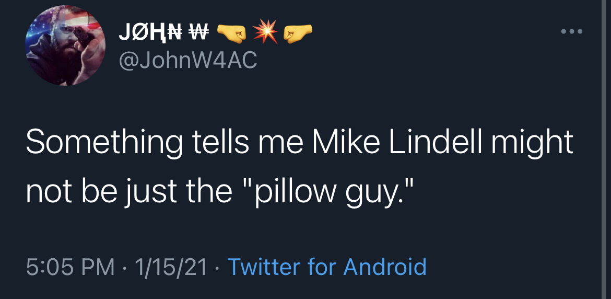Click the dot separator after 5:05 PM

[x=124, y=268]
